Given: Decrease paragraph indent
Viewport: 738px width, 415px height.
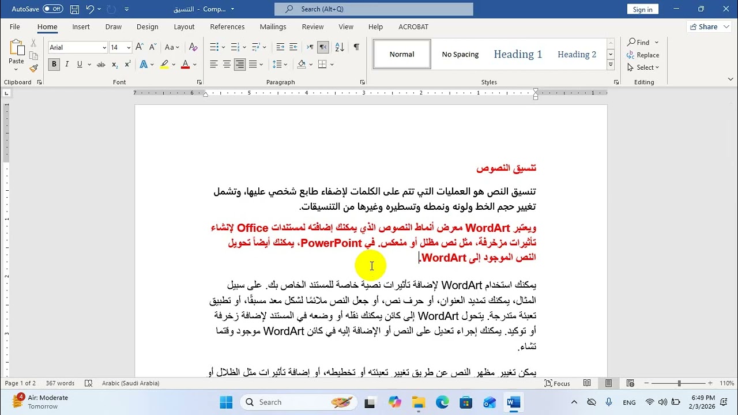Looking at the screenshot, I should pyautogui.click(x=280, y=47).
